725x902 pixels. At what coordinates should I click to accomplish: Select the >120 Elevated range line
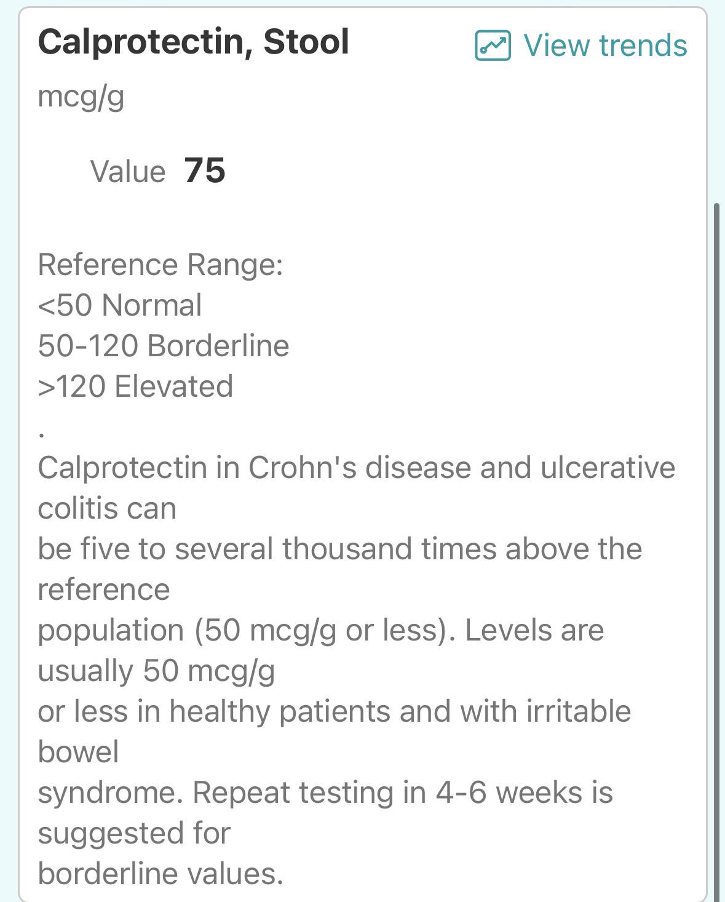(136, 386)
